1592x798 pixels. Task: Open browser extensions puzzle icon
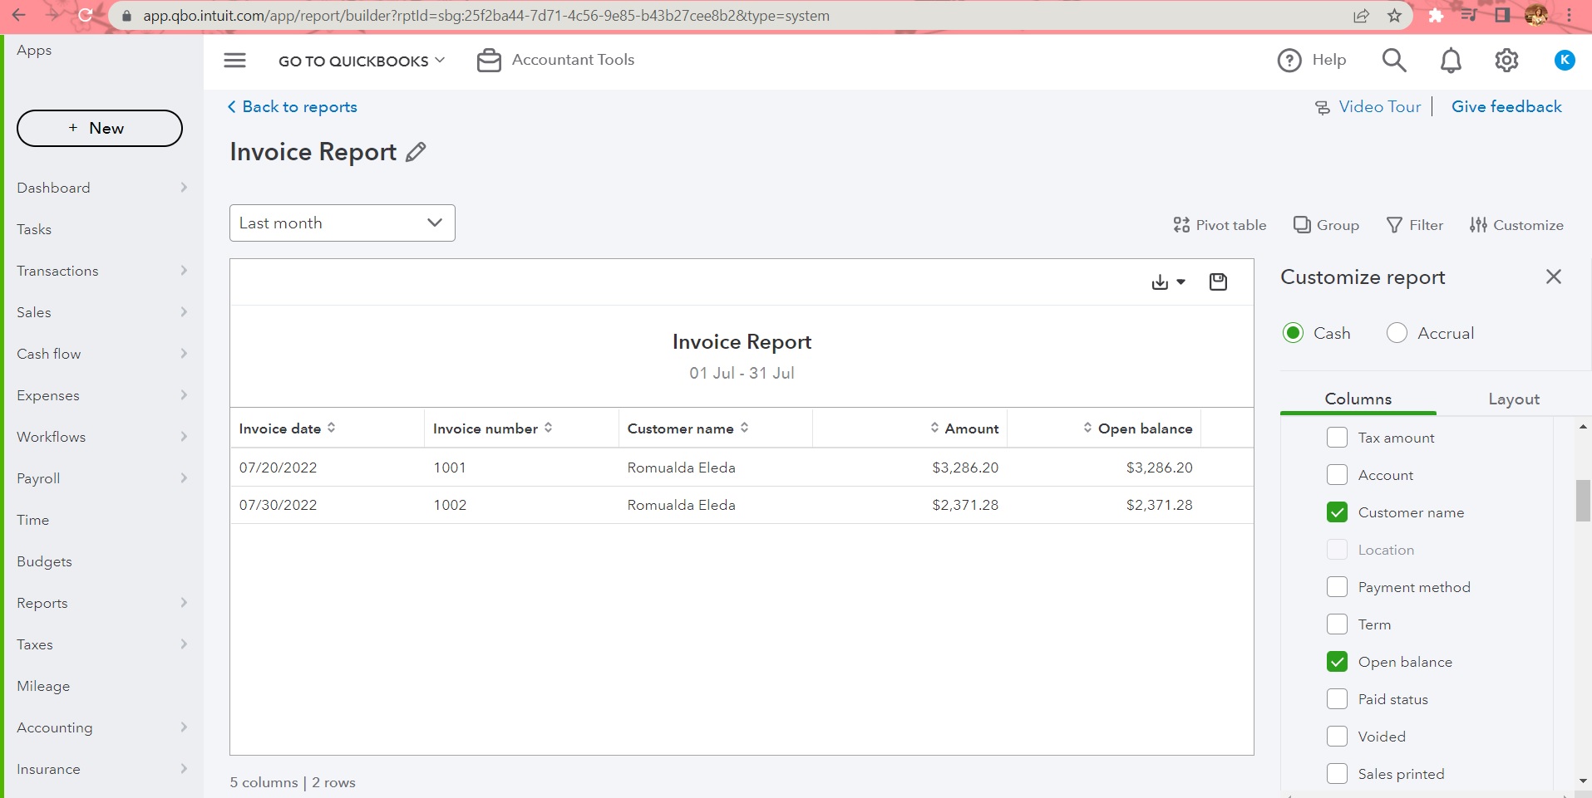[x=1436, y=16]
